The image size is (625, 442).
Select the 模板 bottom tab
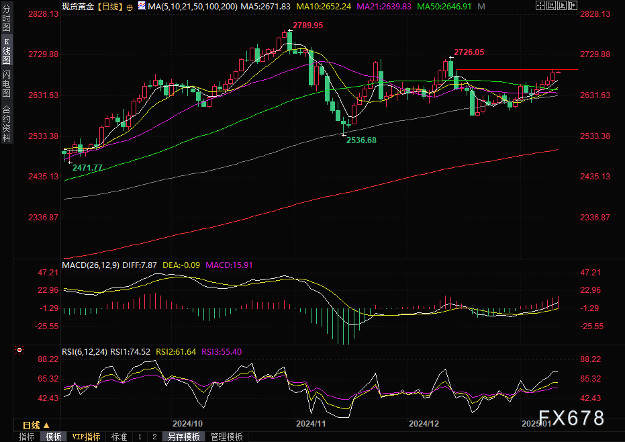54,437
